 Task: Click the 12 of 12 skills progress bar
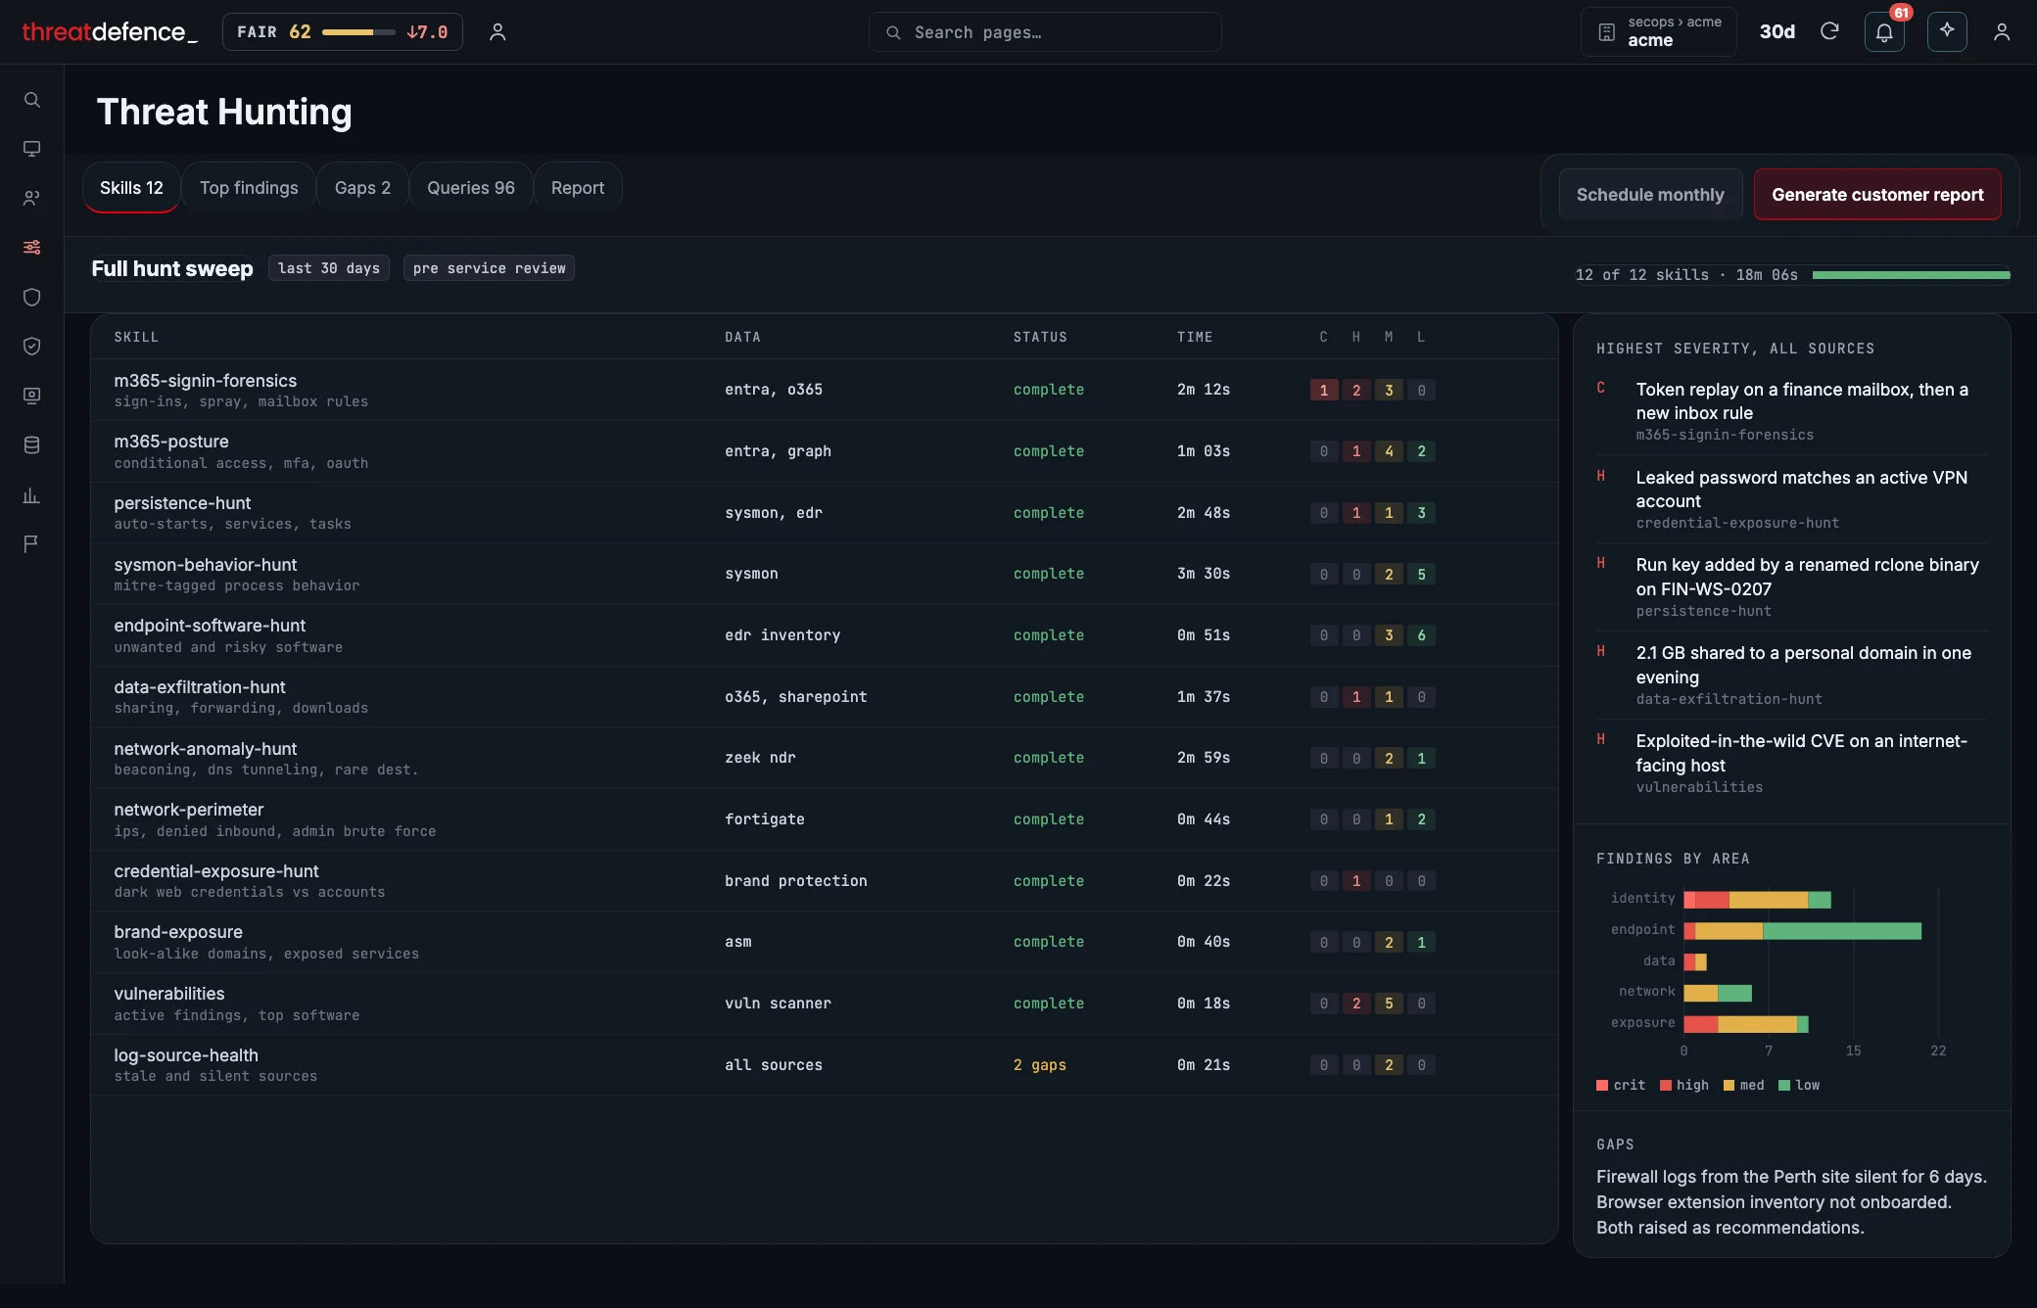coord(1911,275)
